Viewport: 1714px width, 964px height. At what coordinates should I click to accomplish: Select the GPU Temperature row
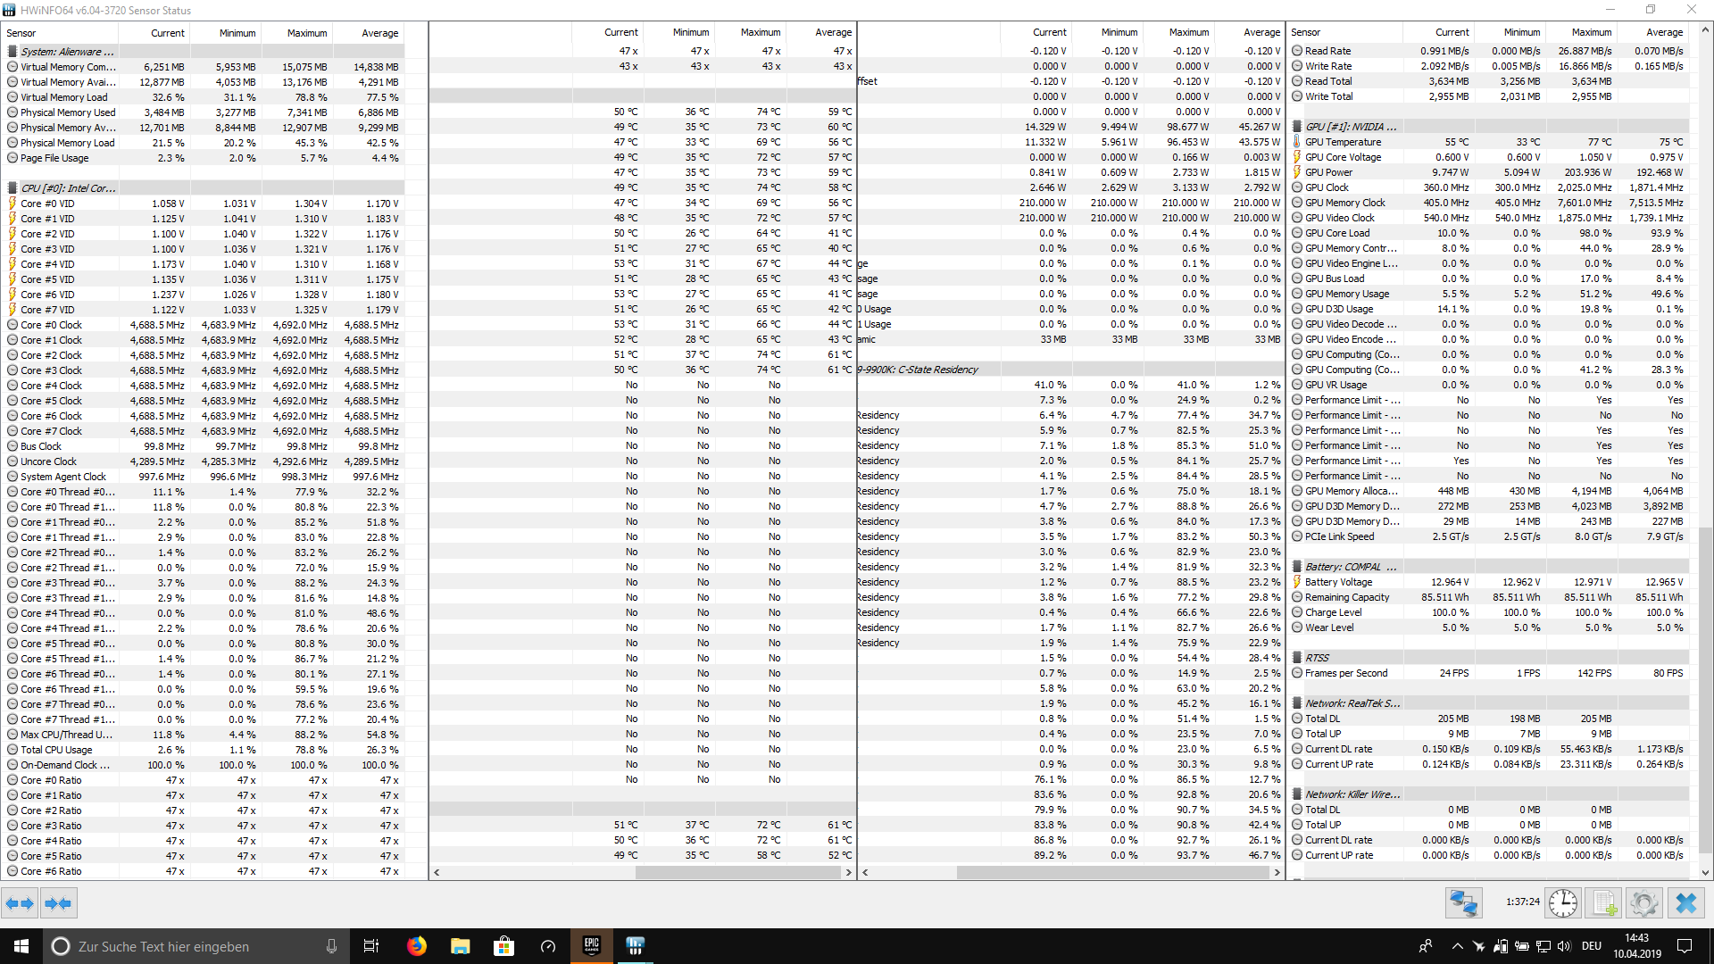point(1489,142)
